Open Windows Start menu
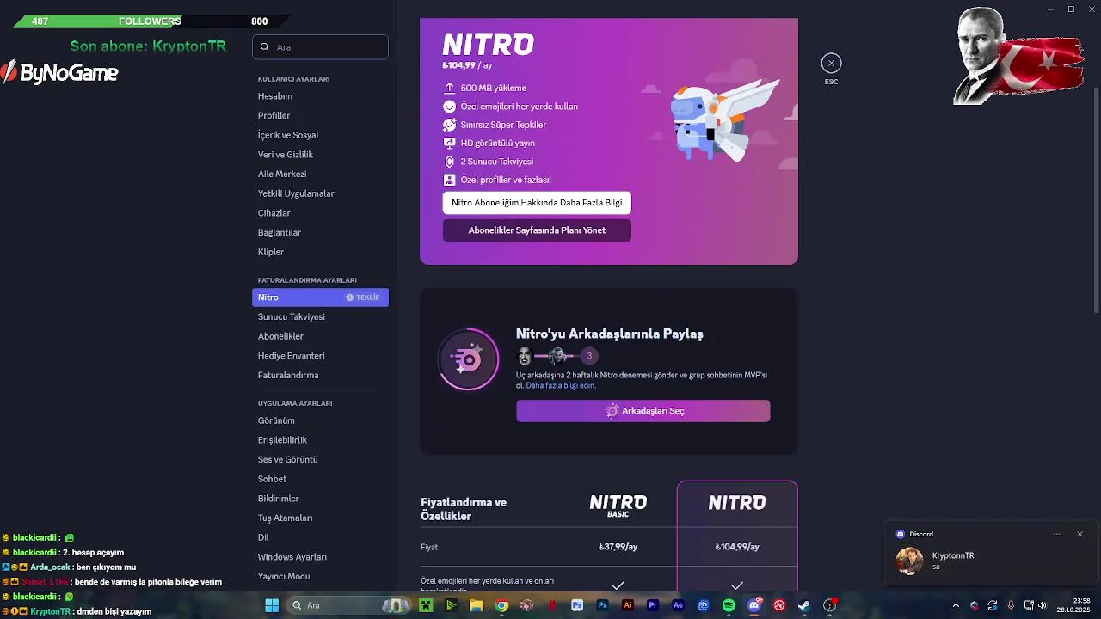The width and height of the screenshot is (1101, 619). pyautogui.click(x=272, y=605)
